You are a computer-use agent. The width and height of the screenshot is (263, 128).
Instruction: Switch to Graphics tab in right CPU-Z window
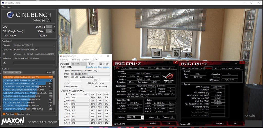pyautogui.click(x=223, y=68)
